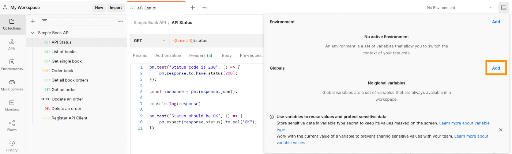Select the API Status request
The width and height of the screenshot is (512, 154).
coord(76,42)
